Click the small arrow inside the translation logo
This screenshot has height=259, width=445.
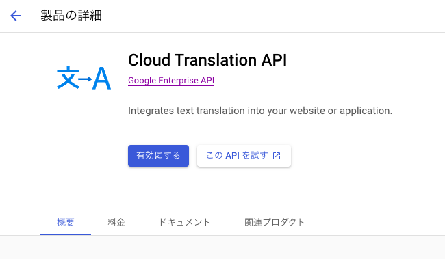[x=86, y=79]
